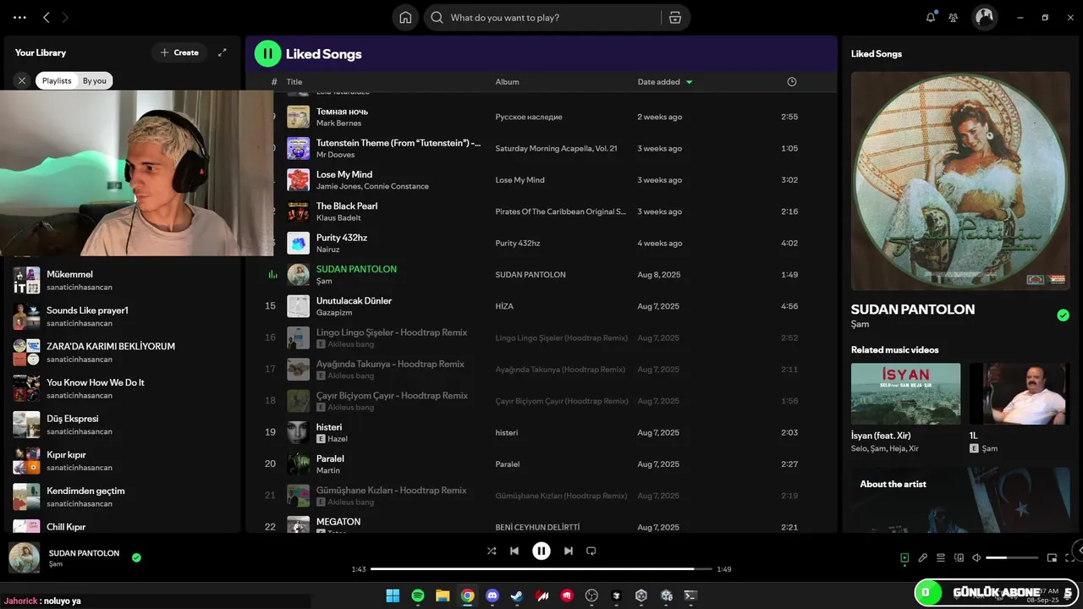The width and height of the screenshot is (1083, 609).
Task: Open the HİZA album link
Action: (x=504, y=306)
